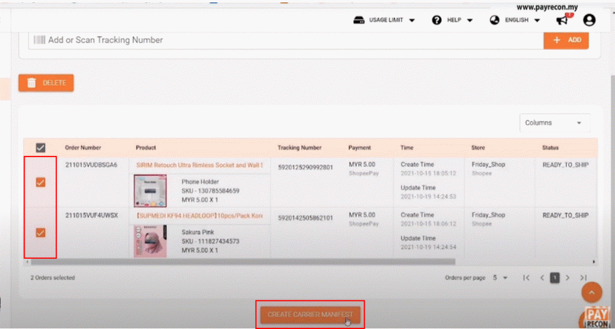Click the globe language icon
Viewport: 615px width, 329px height.
tap(494, 20)
